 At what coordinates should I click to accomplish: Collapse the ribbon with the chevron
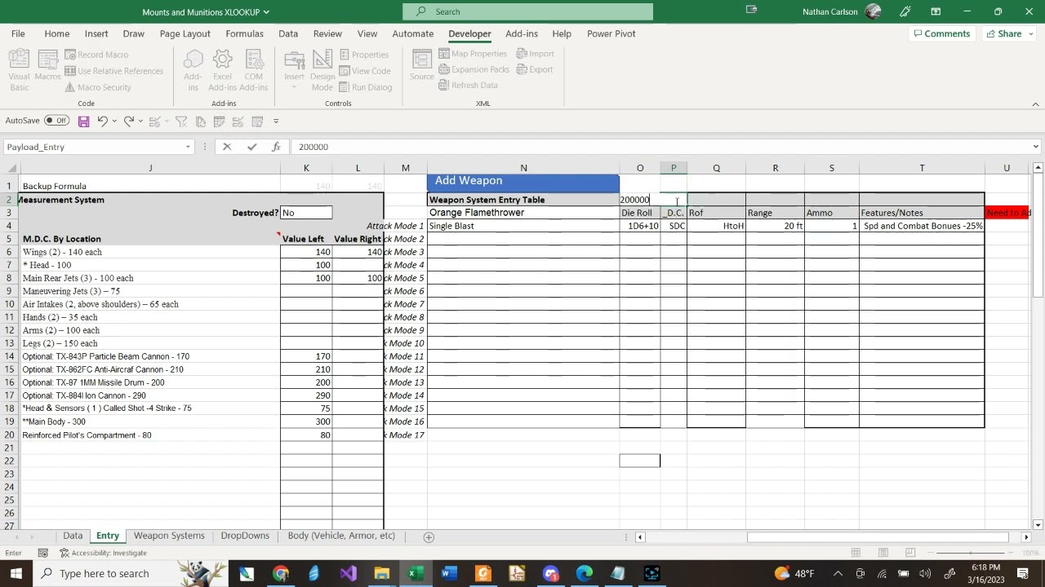point(1035,104)
